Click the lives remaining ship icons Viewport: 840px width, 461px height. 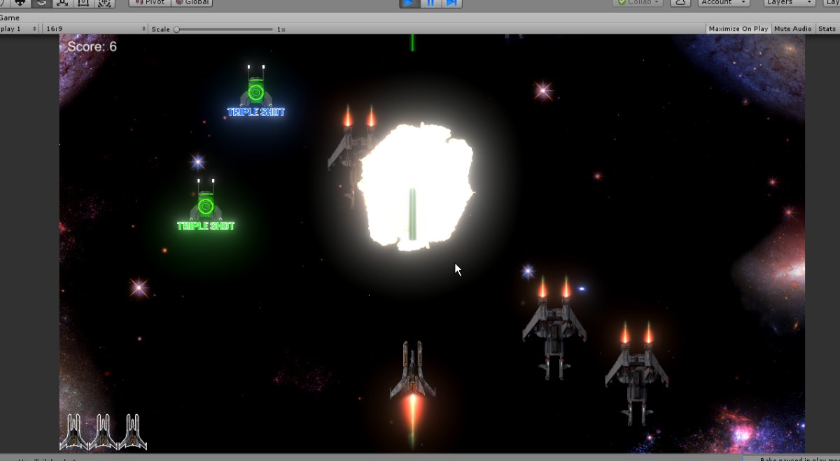click(x=104, y=432)
